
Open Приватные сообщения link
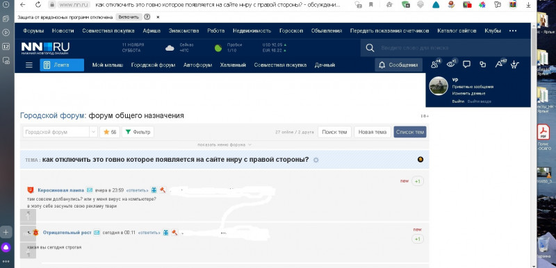[473, 87]
